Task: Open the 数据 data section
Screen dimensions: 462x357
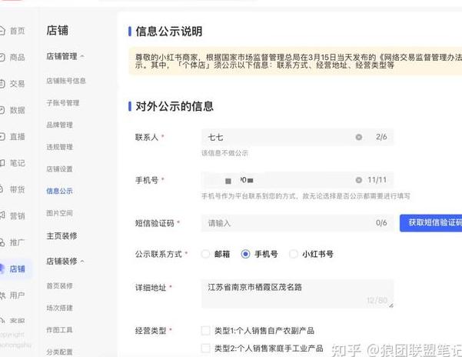Action: [13, 110]
